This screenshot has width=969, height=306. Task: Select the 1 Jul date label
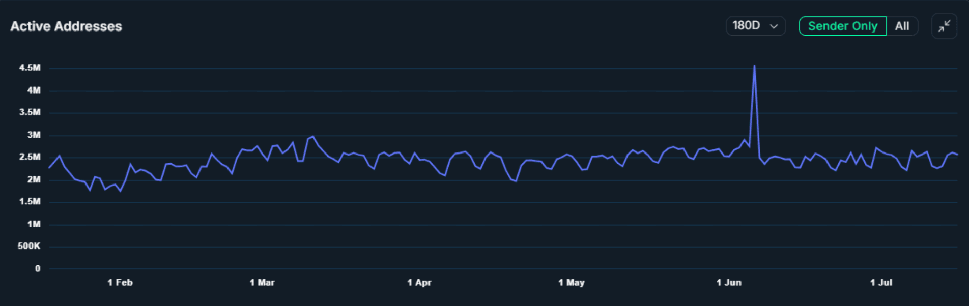point(881,283)
